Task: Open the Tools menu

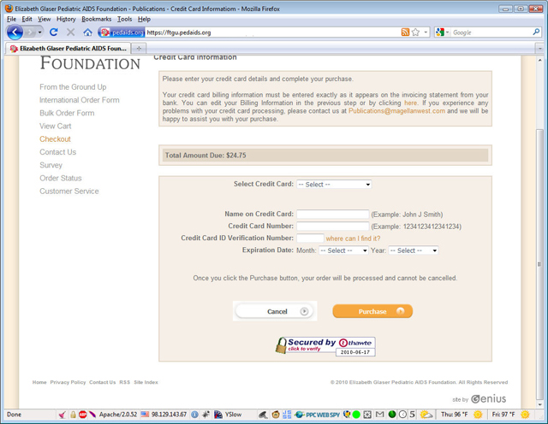Action: [124, 19]
